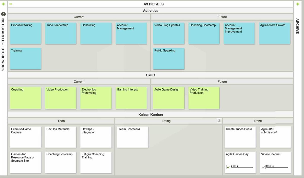
Task: Click the NOT STARTED - FUTURE WORK vertical label
Action: pos(3,44)
